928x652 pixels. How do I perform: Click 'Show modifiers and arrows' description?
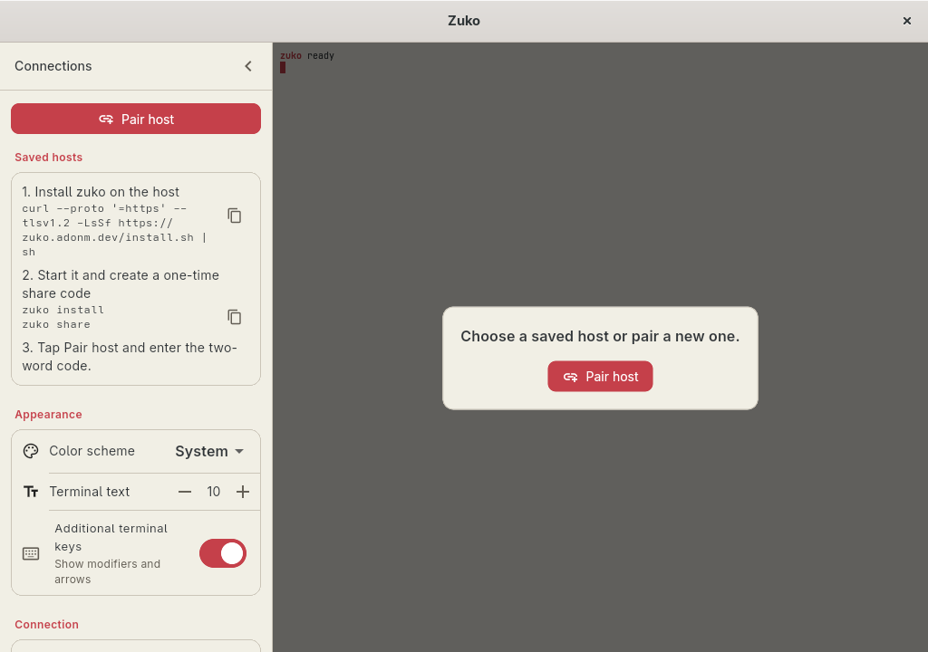108,571
